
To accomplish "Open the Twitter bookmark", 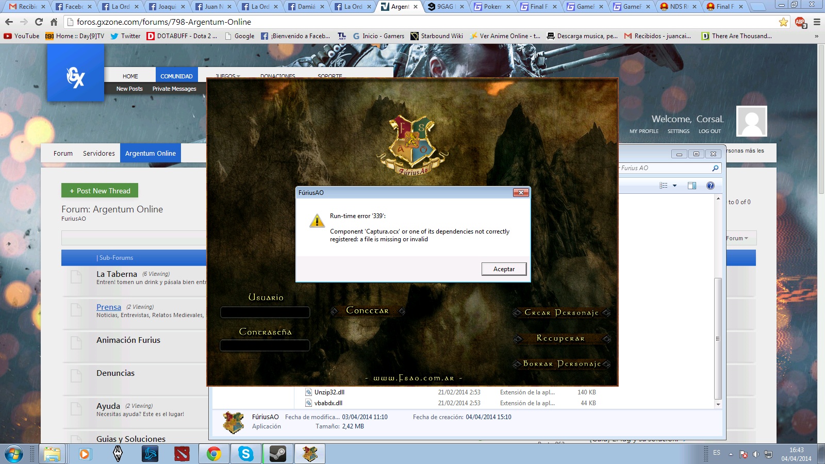I will pos(125,36).
